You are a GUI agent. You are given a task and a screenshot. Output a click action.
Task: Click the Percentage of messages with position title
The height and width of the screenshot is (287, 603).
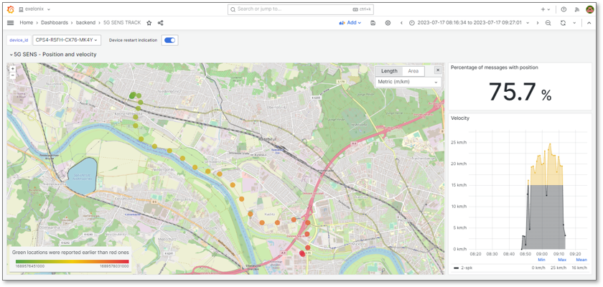(494, 67)
